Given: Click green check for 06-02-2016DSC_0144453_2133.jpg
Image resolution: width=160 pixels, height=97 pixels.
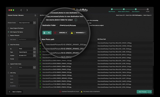Looking at the screenshot, I should pos(40,70).
